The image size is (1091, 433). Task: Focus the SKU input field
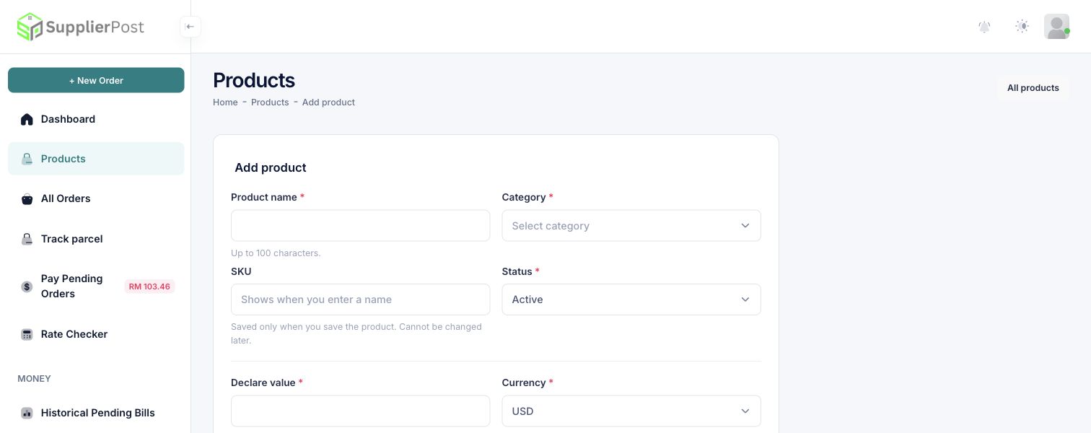coord(360,299)
